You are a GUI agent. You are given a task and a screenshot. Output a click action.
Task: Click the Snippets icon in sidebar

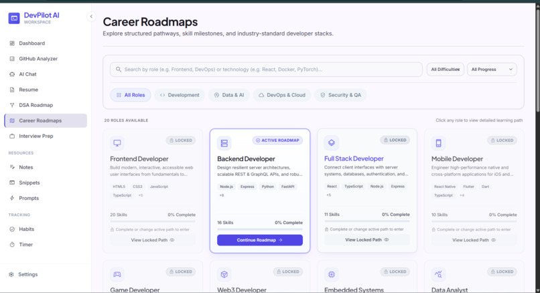click(12, 183)
